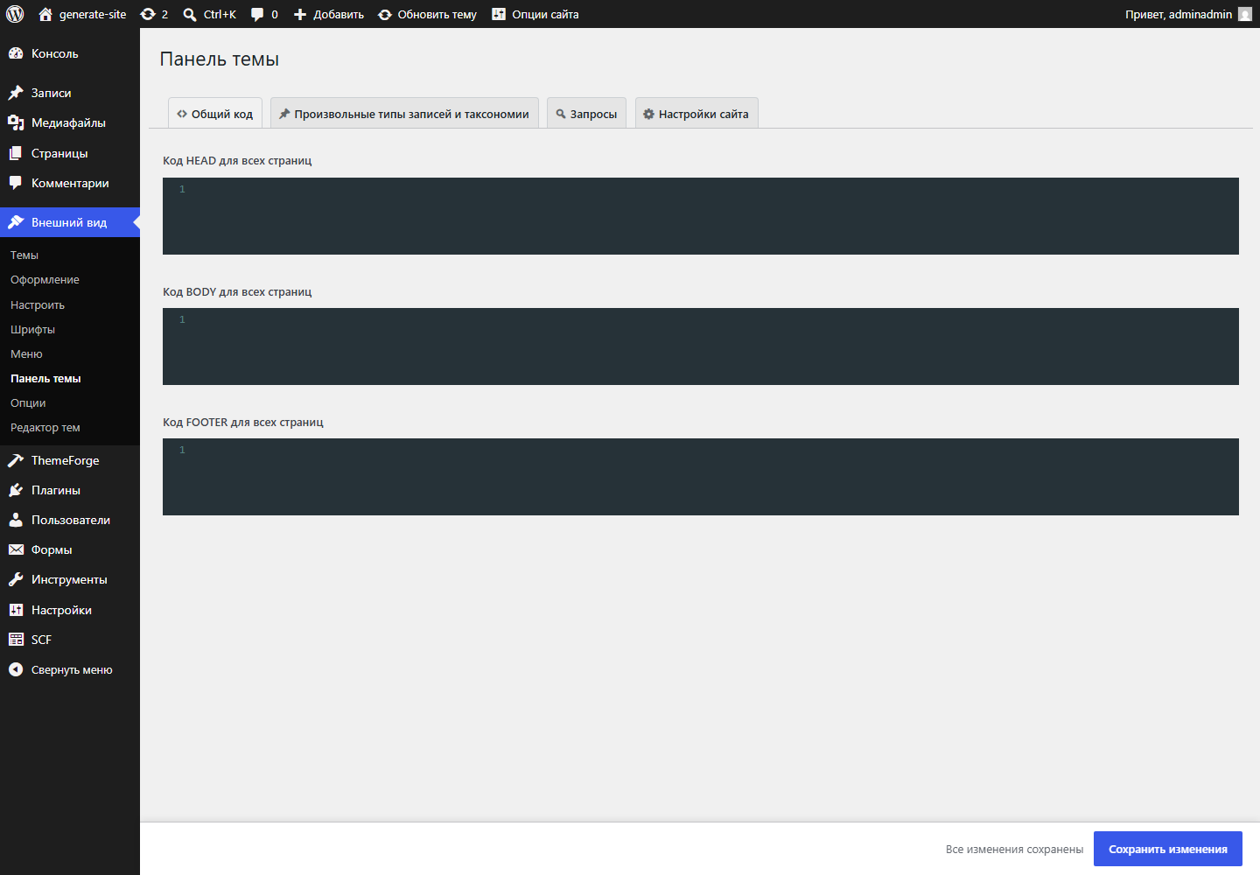Open the Темы submenu link
Image resolution: width=1260 pixels, height=875 pixels.
tap(24, 255)
